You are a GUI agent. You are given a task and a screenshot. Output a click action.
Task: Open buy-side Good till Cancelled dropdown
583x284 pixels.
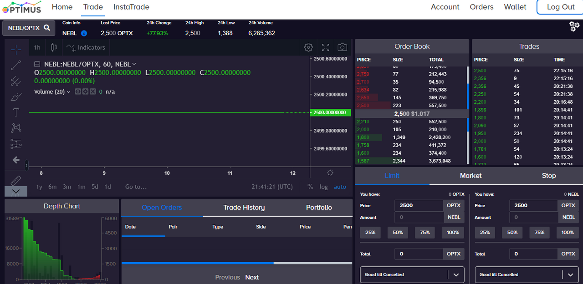(x=412, y=274)
